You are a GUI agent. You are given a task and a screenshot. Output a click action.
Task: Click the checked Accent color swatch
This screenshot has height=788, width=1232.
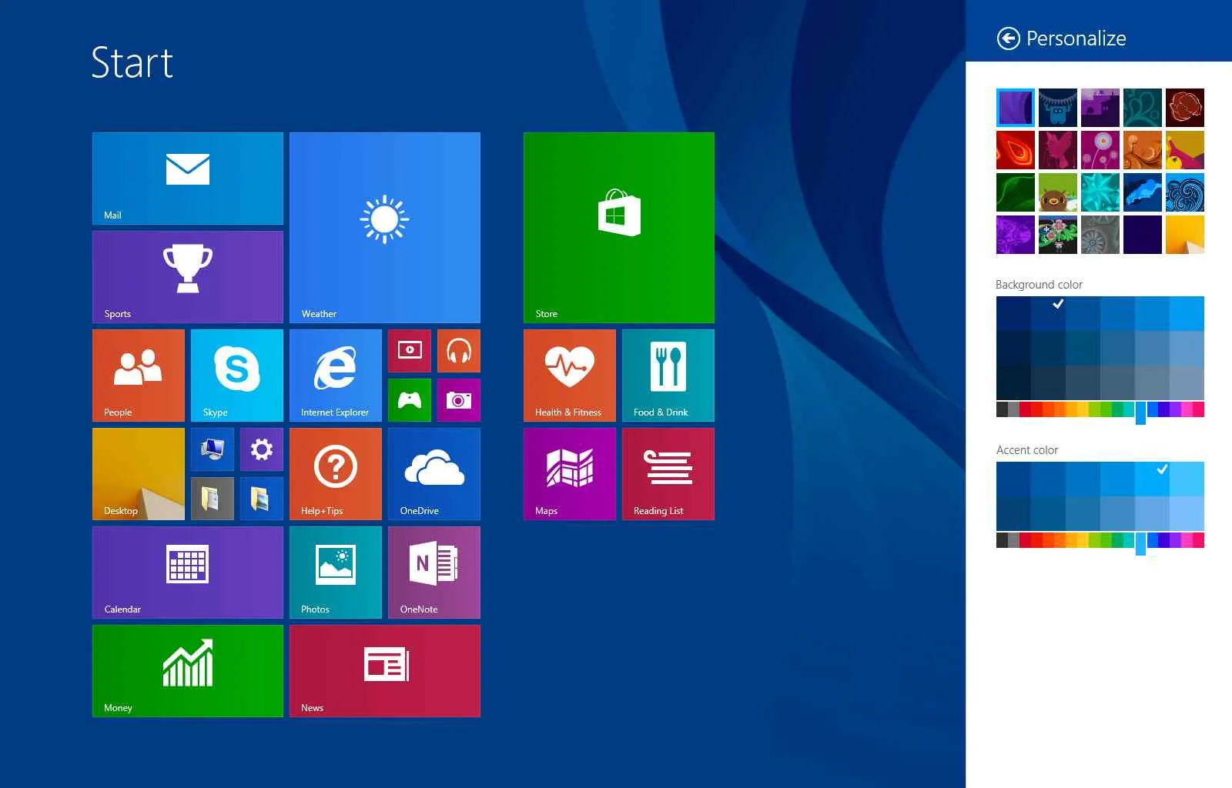point(1153,479)
